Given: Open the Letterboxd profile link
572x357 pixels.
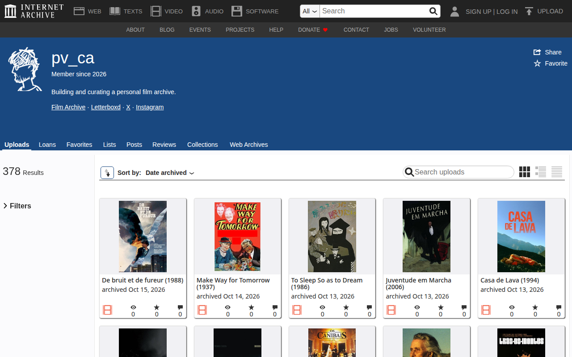Looking at the screenshot, I should [106, 107].
